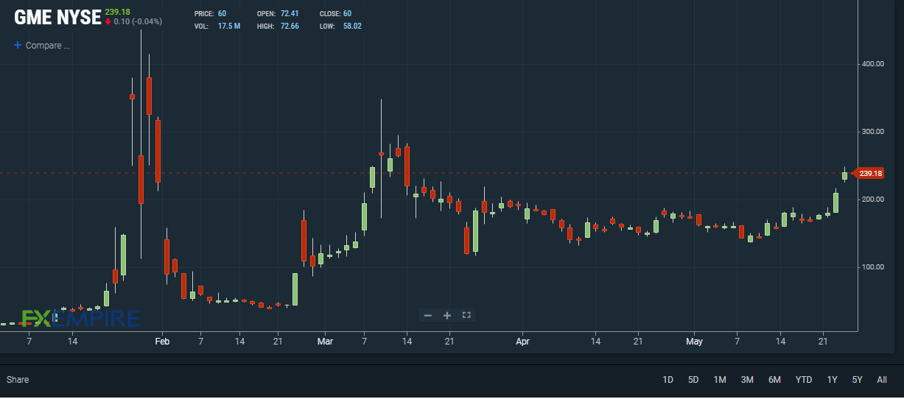Click the 239.18 price in header
The image size is (904, 399).
pyautogui.click(x=117, y=12)
